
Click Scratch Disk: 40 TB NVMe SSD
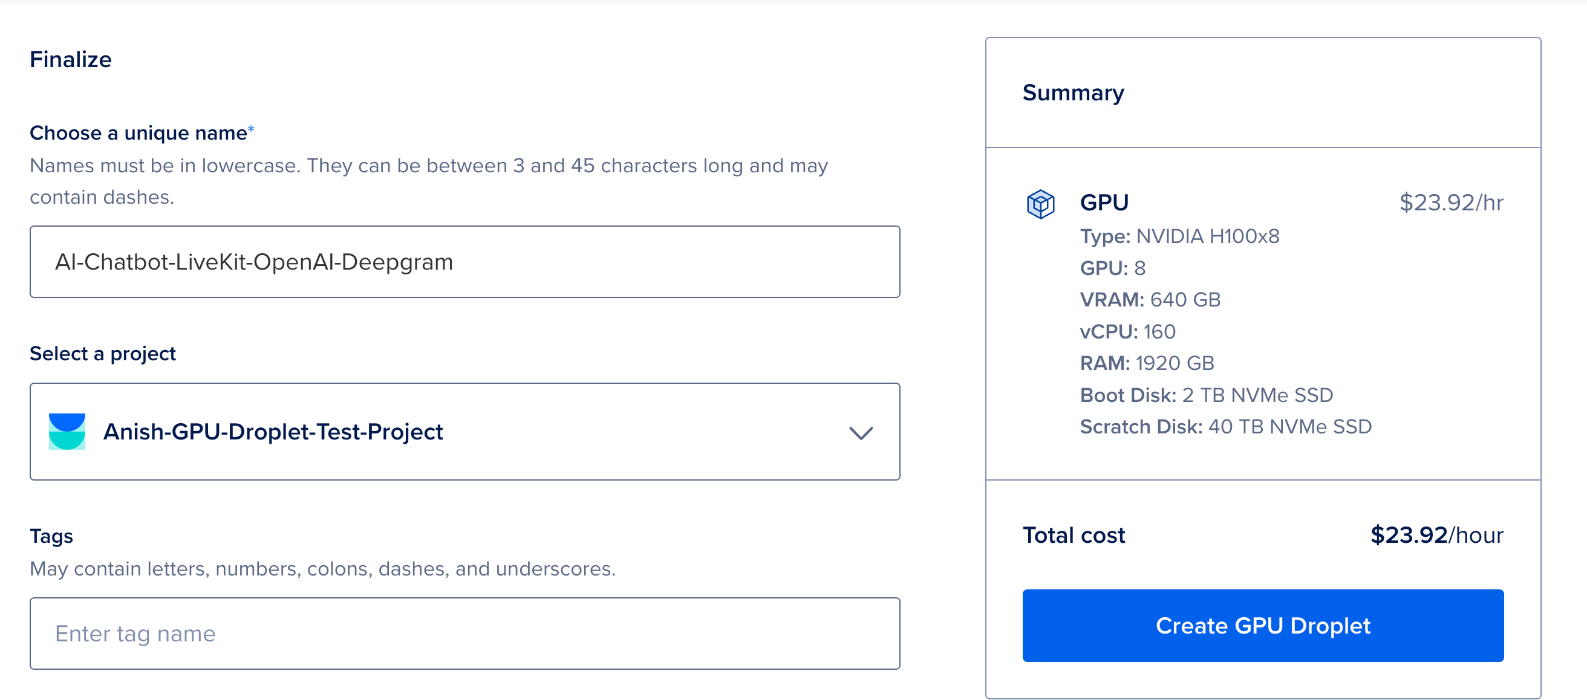(x=1226, y=427)
